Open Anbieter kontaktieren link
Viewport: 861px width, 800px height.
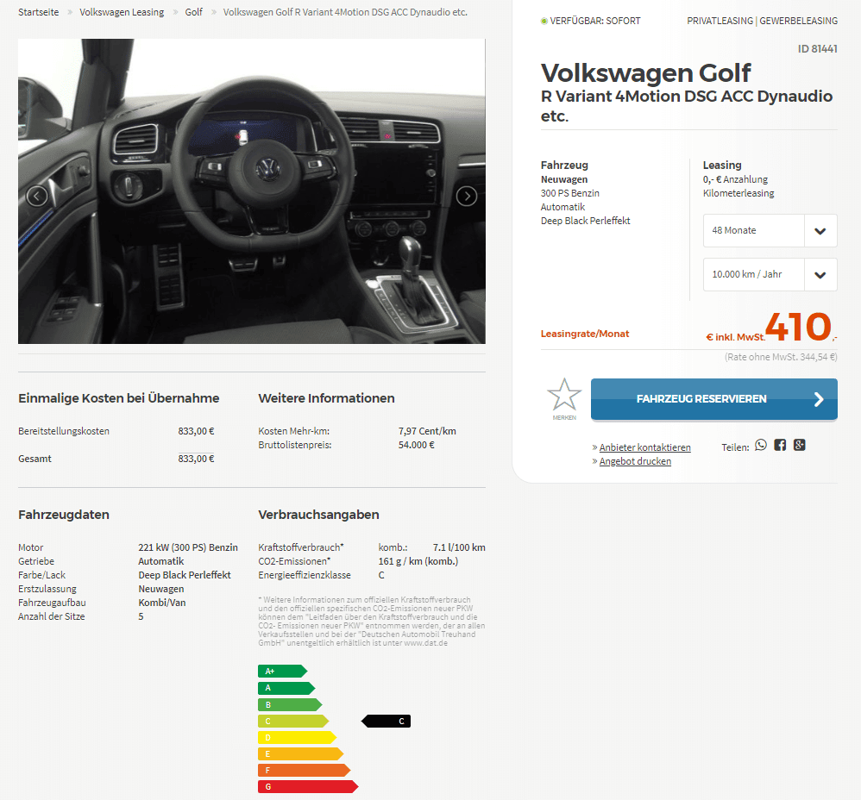644,447
